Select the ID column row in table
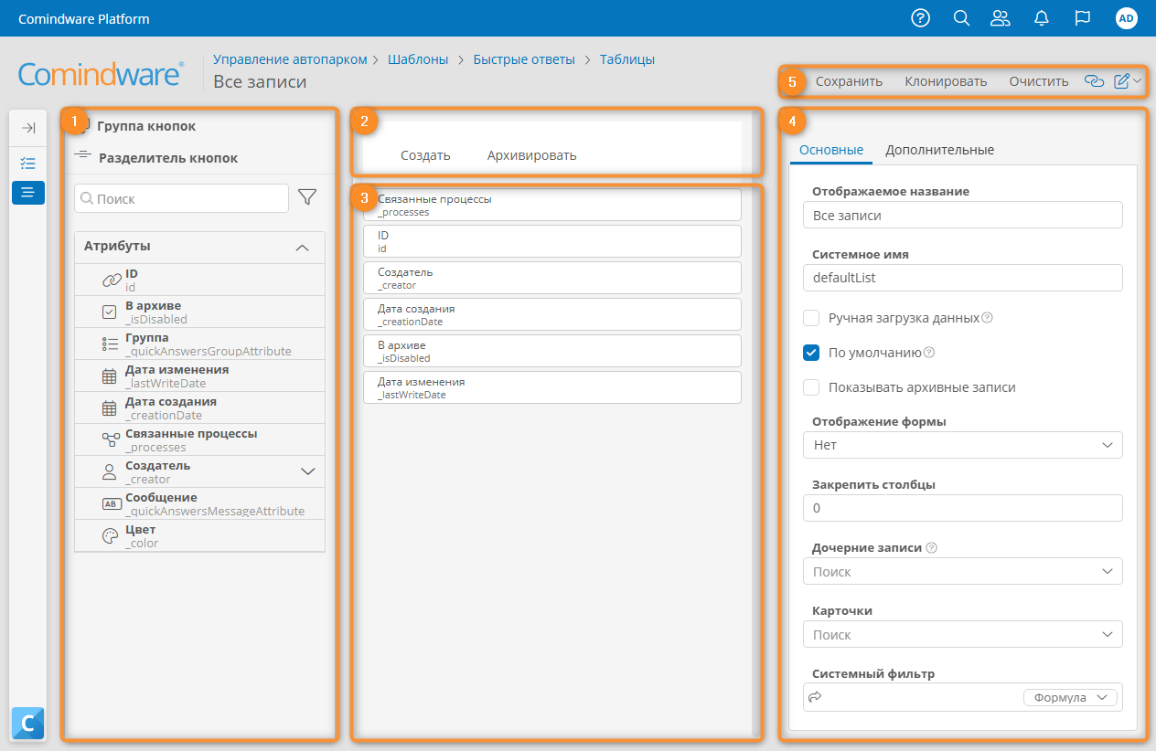The image size is (1156, 751). click(x=552, y=241)
